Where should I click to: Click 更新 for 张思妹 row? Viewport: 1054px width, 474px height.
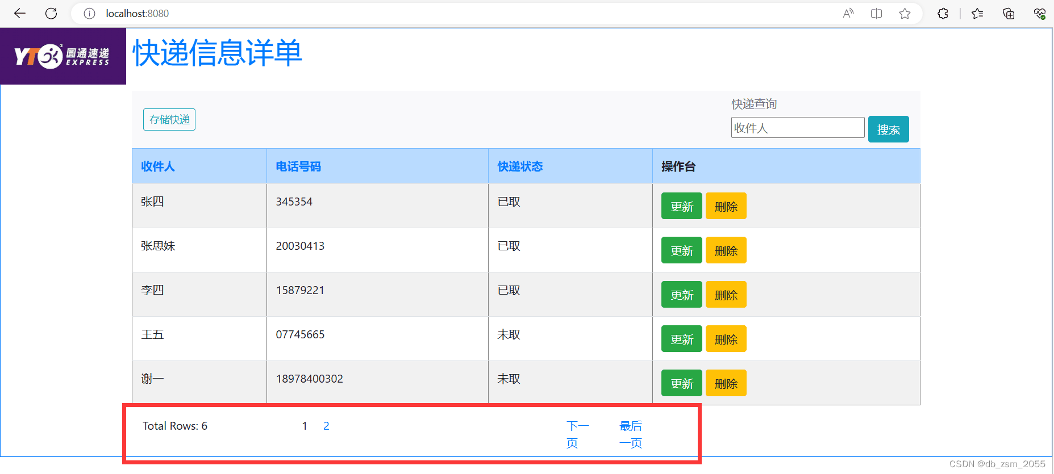click(x=682, y=250)
